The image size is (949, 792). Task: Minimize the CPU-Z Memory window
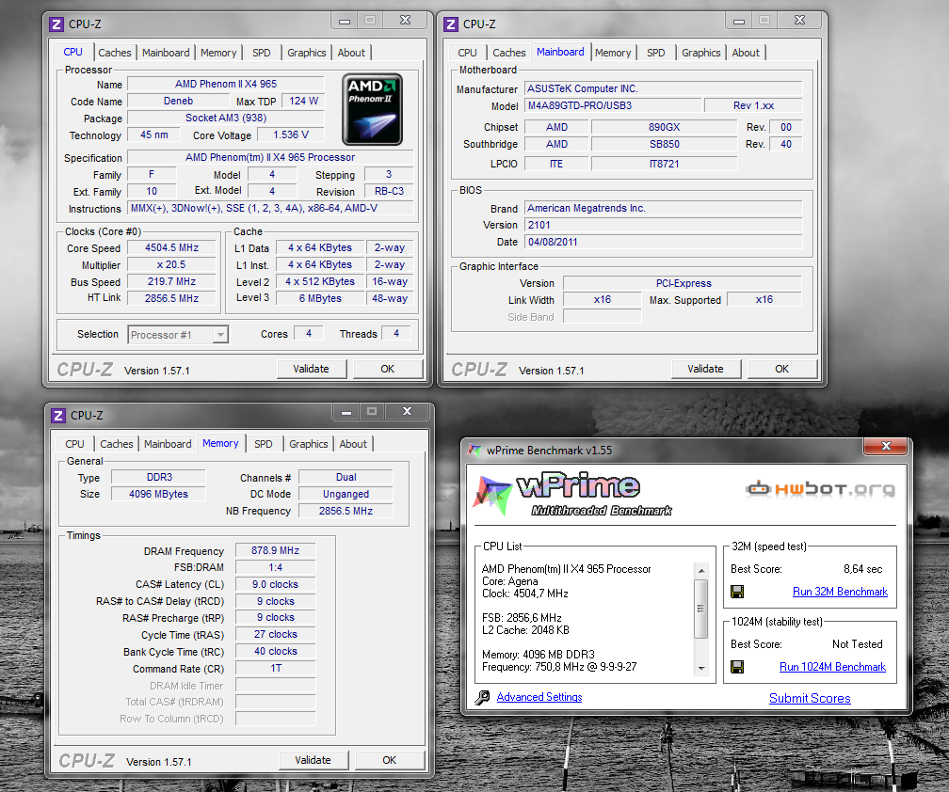(x=346, y=412)
